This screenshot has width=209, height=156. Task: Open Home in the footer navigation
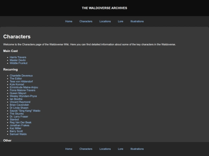tap(69, 149)
